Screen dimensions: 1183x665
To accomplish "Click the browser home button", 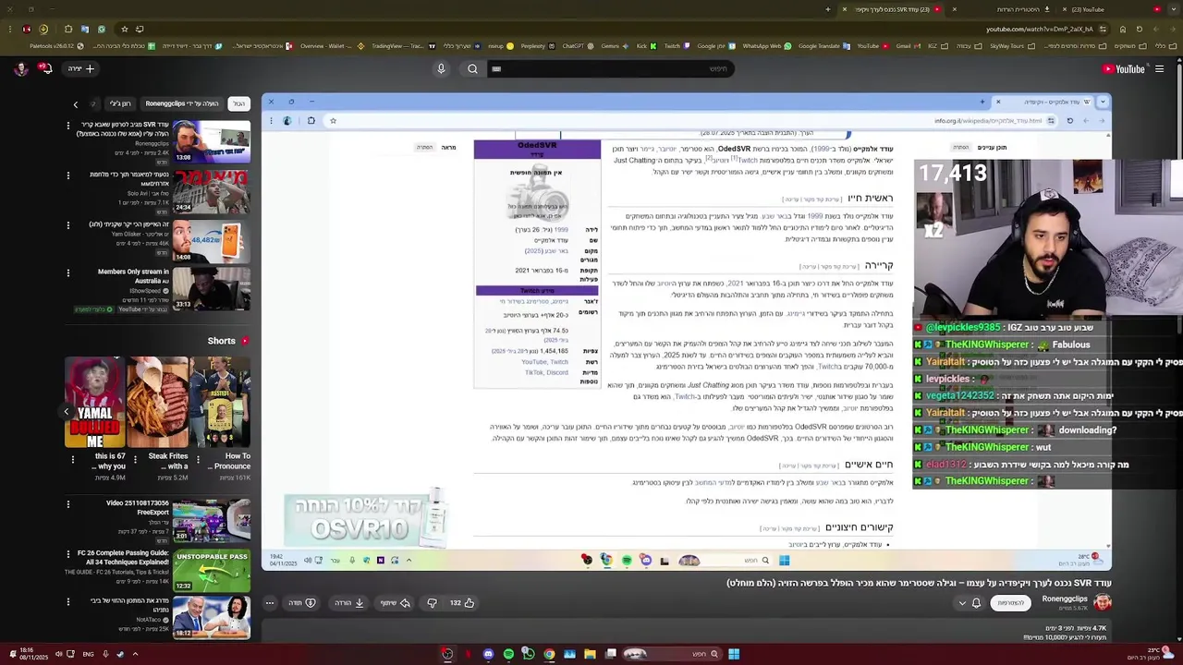I will point(1122,29).
